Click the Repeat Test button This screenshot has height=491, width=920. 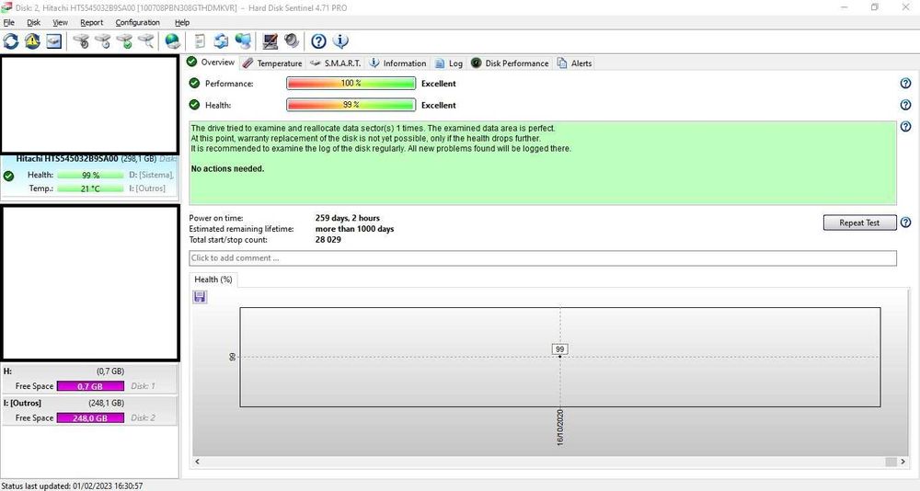point(859,223)
